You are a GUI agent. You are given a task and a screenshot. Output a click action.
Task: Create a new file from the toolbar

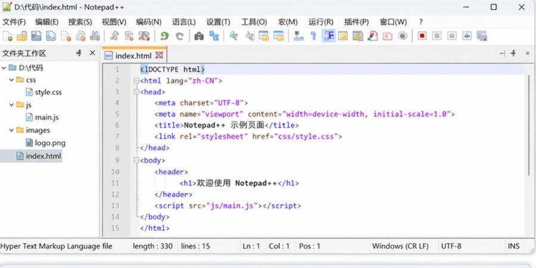(8, 36)
